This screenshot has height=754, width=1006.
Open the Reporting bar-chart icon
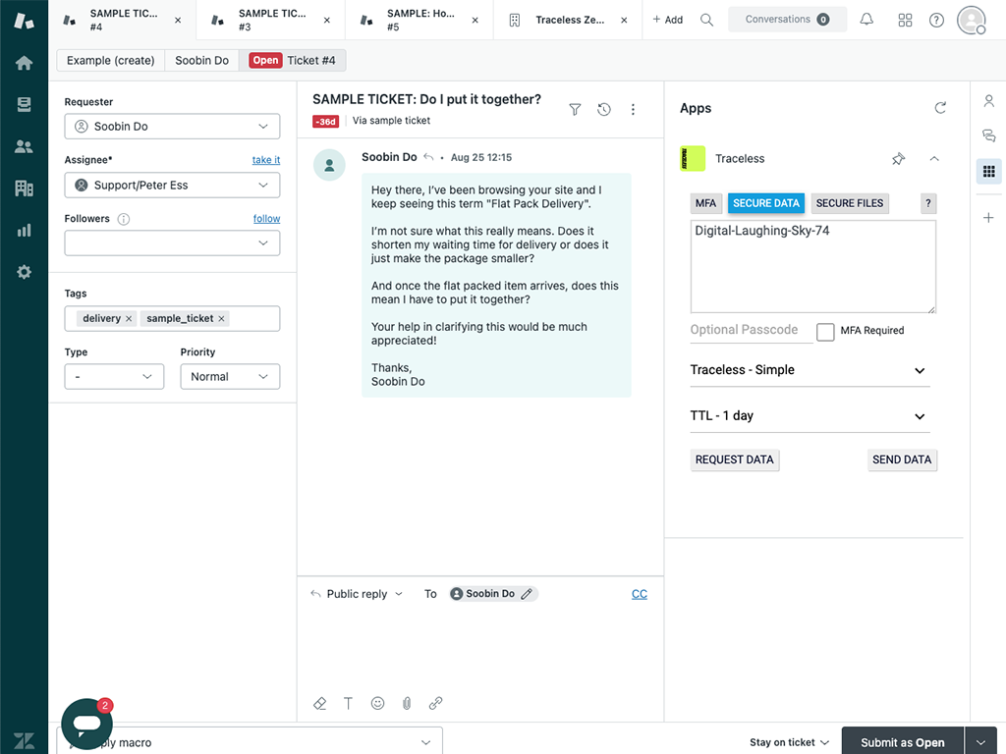point(24,231)
